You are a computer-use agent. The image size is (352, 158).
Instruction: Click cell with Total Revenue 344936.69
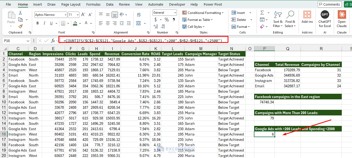click(x=287, y=75)
